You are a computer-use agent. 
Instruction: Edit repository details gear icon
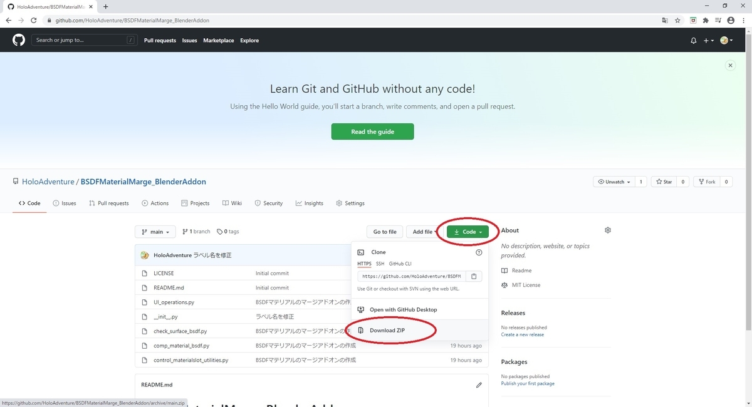(608, 230)
